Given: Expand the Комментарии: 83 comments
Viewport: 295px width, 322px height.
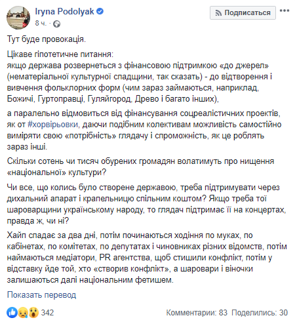Looking at the screenshot, I should [x=197, y=313].
